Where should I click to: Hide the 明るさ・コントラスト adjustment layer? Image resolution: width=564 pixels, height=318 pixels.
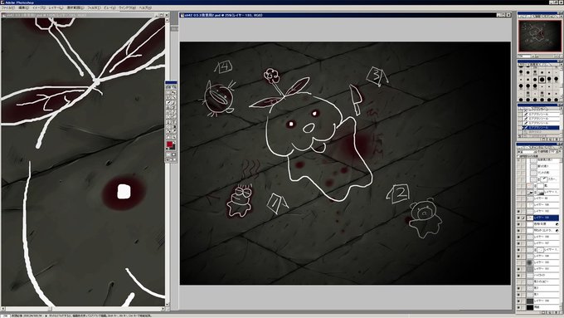point(518,231)
